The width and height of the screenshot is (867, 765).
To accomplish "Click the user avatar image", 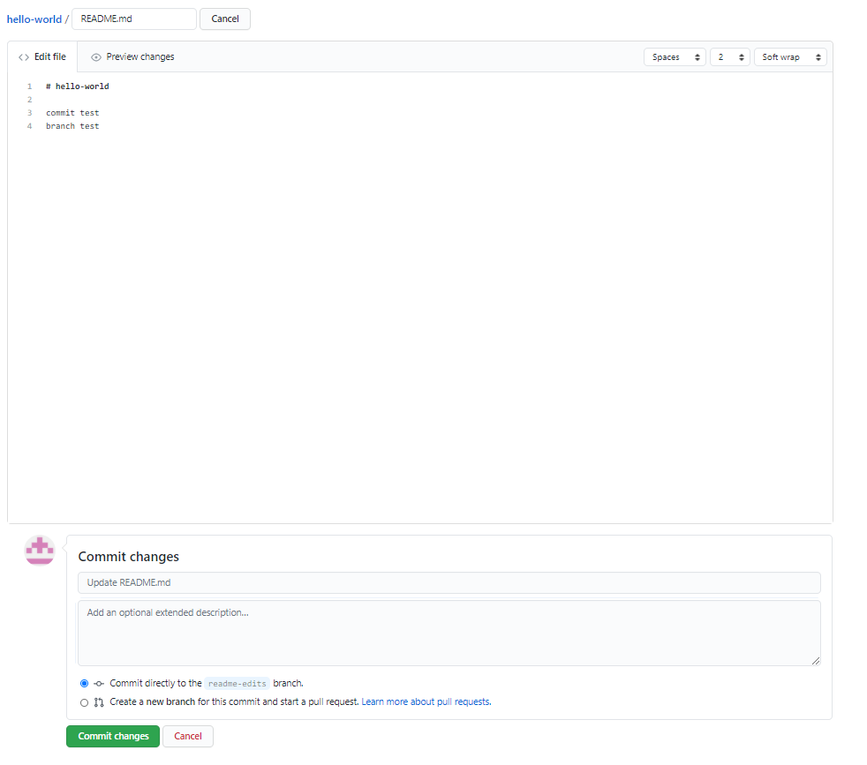I will click(x=40, y=551).
